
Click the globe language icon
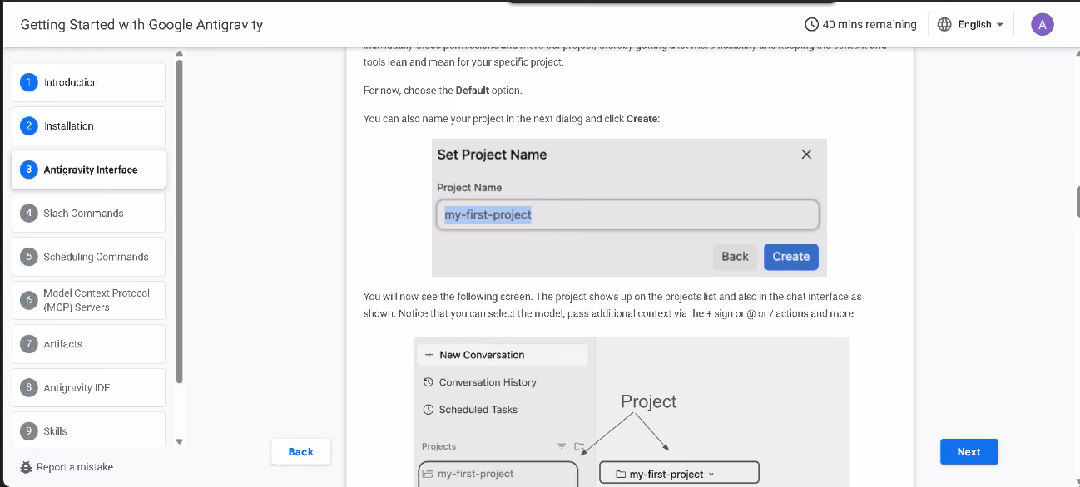click(944, 24)
